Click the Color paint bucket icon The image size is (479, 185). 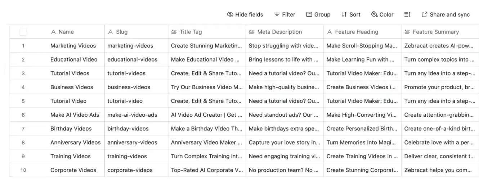click(x=374, y=14)
